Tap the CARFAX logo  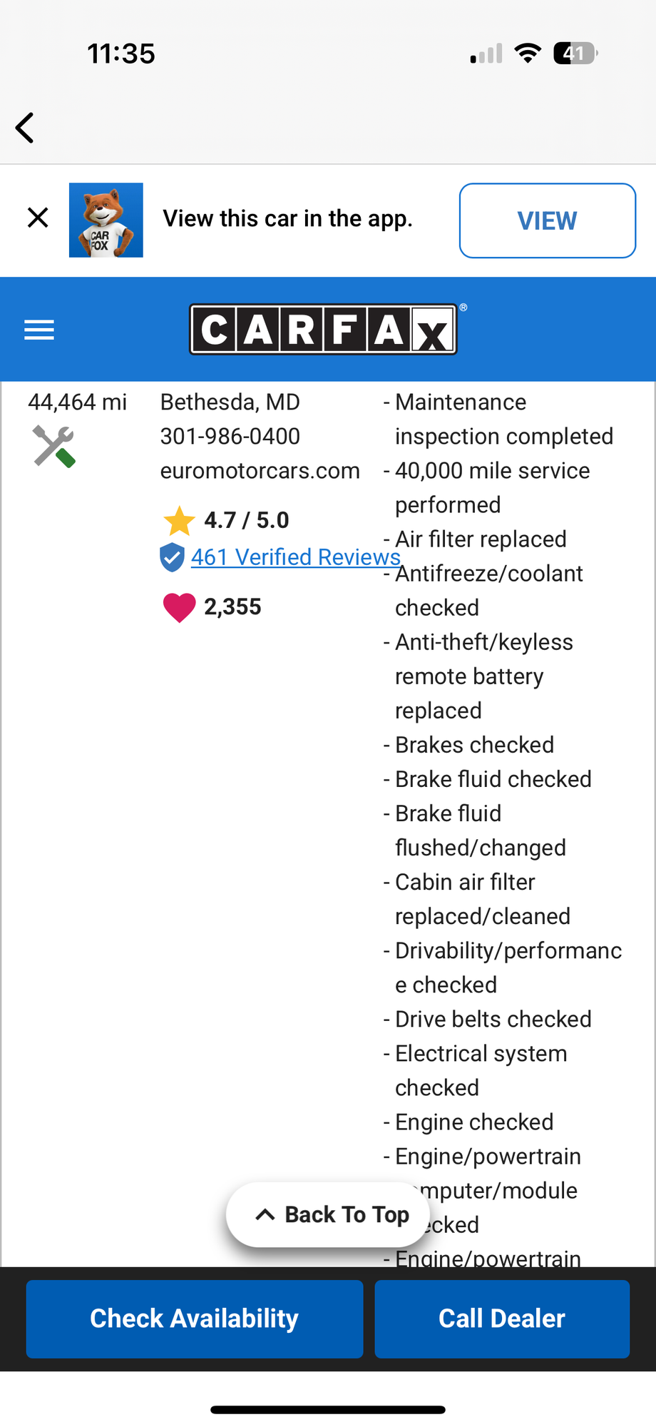[323, 329]
